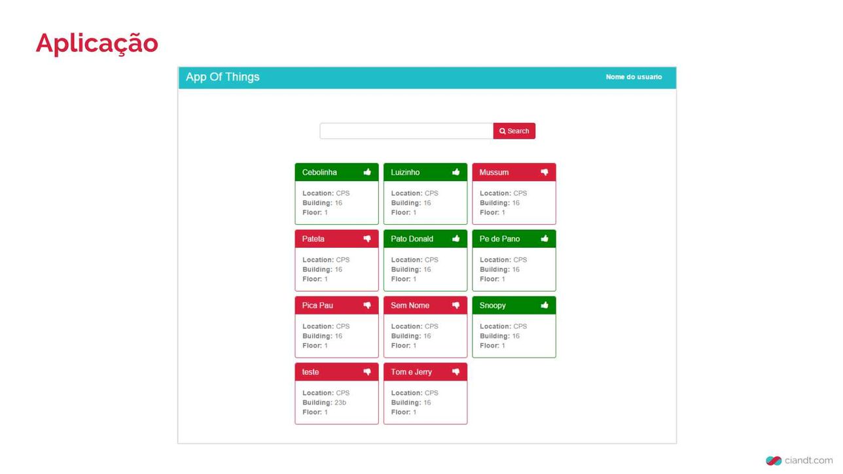The image size is (843, 474).
Task: Select the Tom e Jerry card title
Action: click(x=411, y=372)
